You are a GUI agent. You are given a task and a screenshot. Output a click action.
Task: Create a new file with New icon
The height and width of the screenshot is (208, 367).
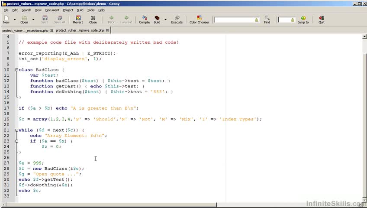click(6, 19)
